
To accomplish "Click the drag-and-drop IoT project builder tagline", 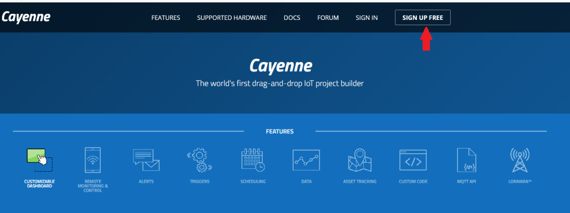I will 280,83.
